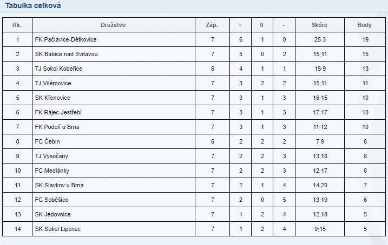This screenshot has width=388, height=245.
Task: Select team FK Pačlavice-Dětkovice
Action: [x=65, y=39]
